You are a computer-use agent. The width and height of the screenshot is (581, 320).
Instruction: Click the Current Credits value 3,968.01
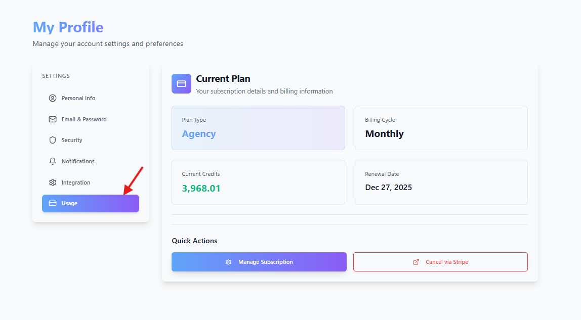click(201, 188)
